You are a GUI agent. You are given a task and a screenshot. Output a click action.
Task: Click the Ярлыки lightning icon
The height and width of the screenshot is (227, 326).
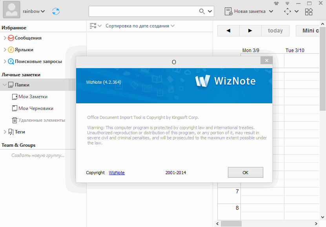click(x=11, y=50)
